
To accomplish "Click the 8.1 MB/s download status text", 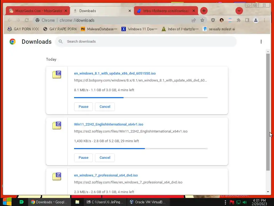I will tap(104, 90).
